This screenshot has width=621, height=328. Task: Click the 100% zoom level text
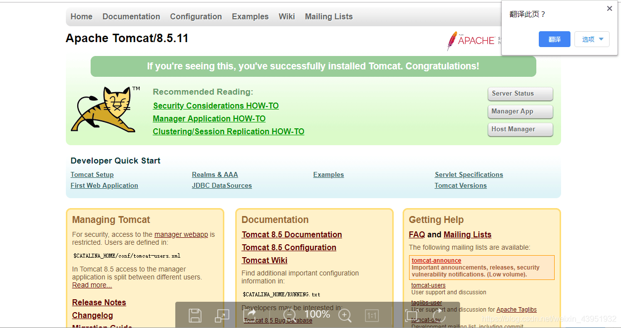(317, 314)
